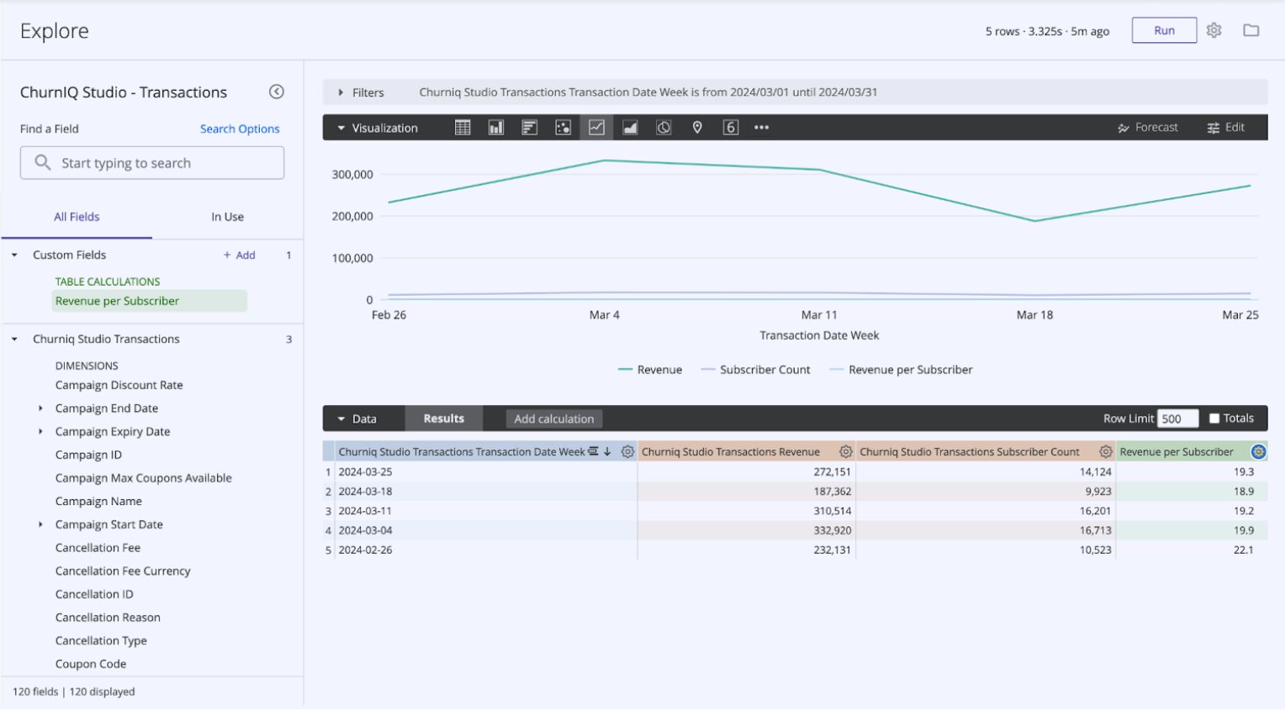Click the Run button

pyautogui.click(x=1164, y=30)
